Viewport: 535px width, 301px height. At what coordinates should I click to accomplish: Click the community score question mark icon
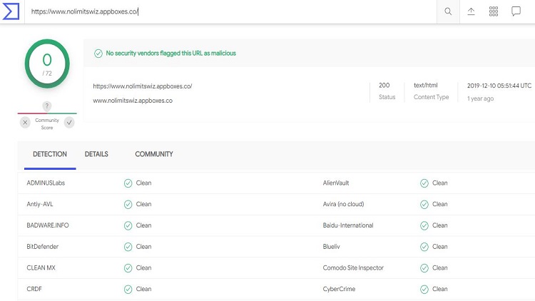[x=47, y=106]
